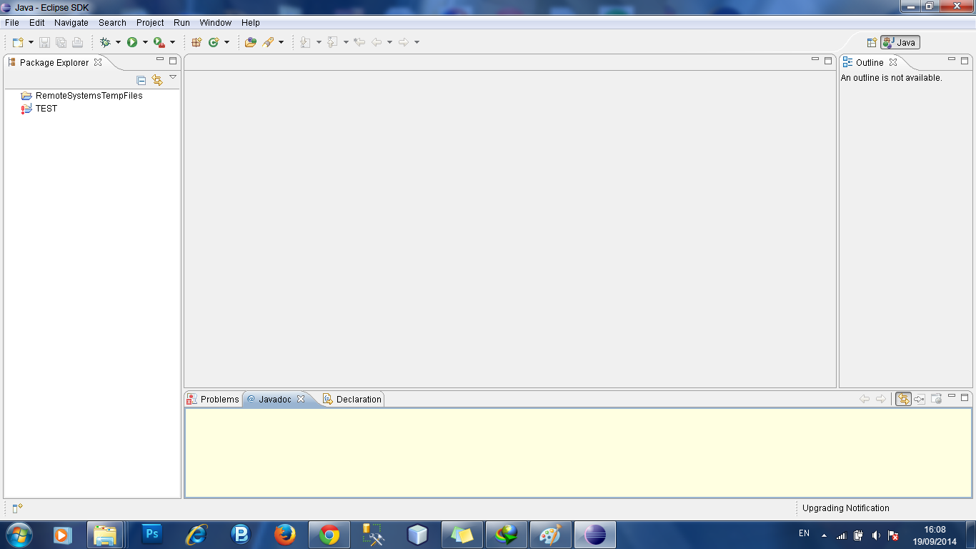The height and width of the screenshot is (549, 976).
Task: Create a new Java class via toolbar icon
Action: click(214, 41)
